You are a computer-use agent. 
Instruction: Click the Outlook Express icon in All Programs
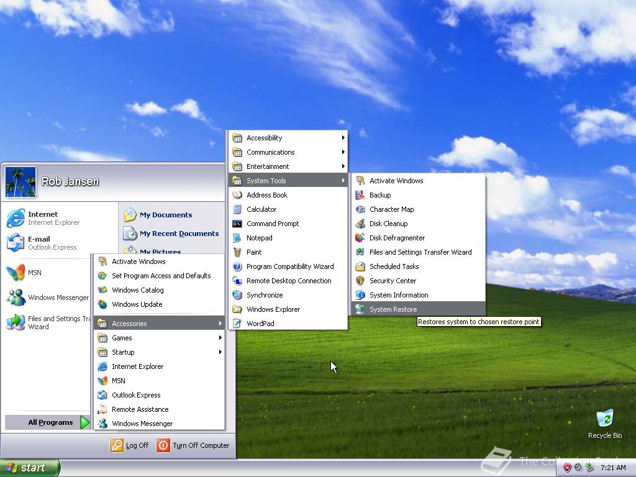[x=102, y=395]
